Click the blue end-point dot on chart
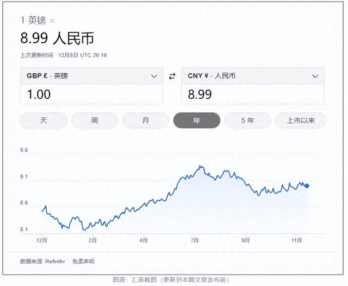 307,186
